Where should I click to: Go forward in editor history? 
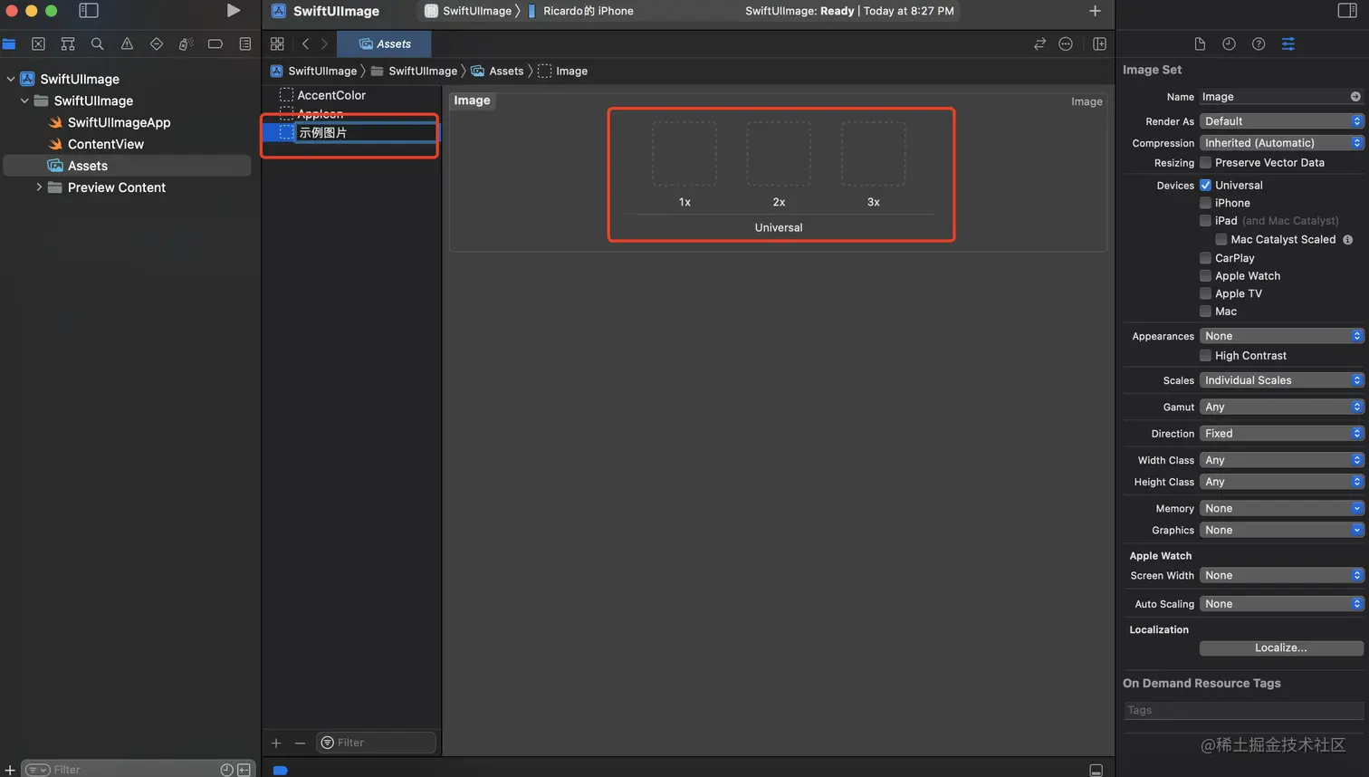tap(324, 43)
